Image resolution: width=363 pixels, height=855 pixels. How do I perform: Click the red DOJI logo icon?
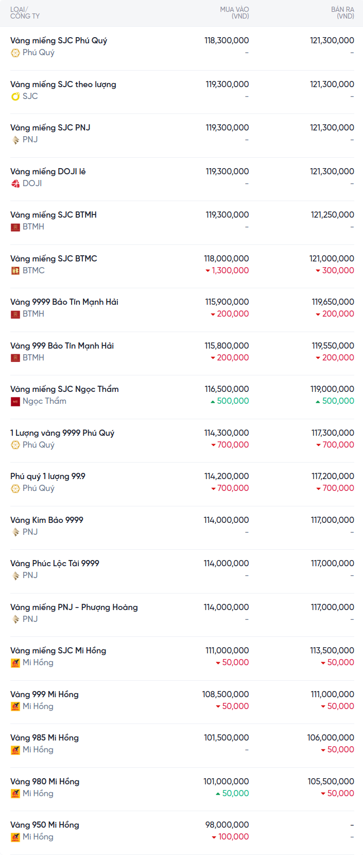click(x=15, y=184)
